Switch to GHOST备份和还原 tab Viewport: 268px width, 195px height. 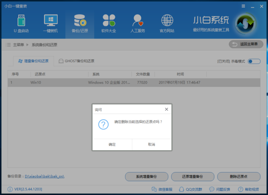coord(76,61)
